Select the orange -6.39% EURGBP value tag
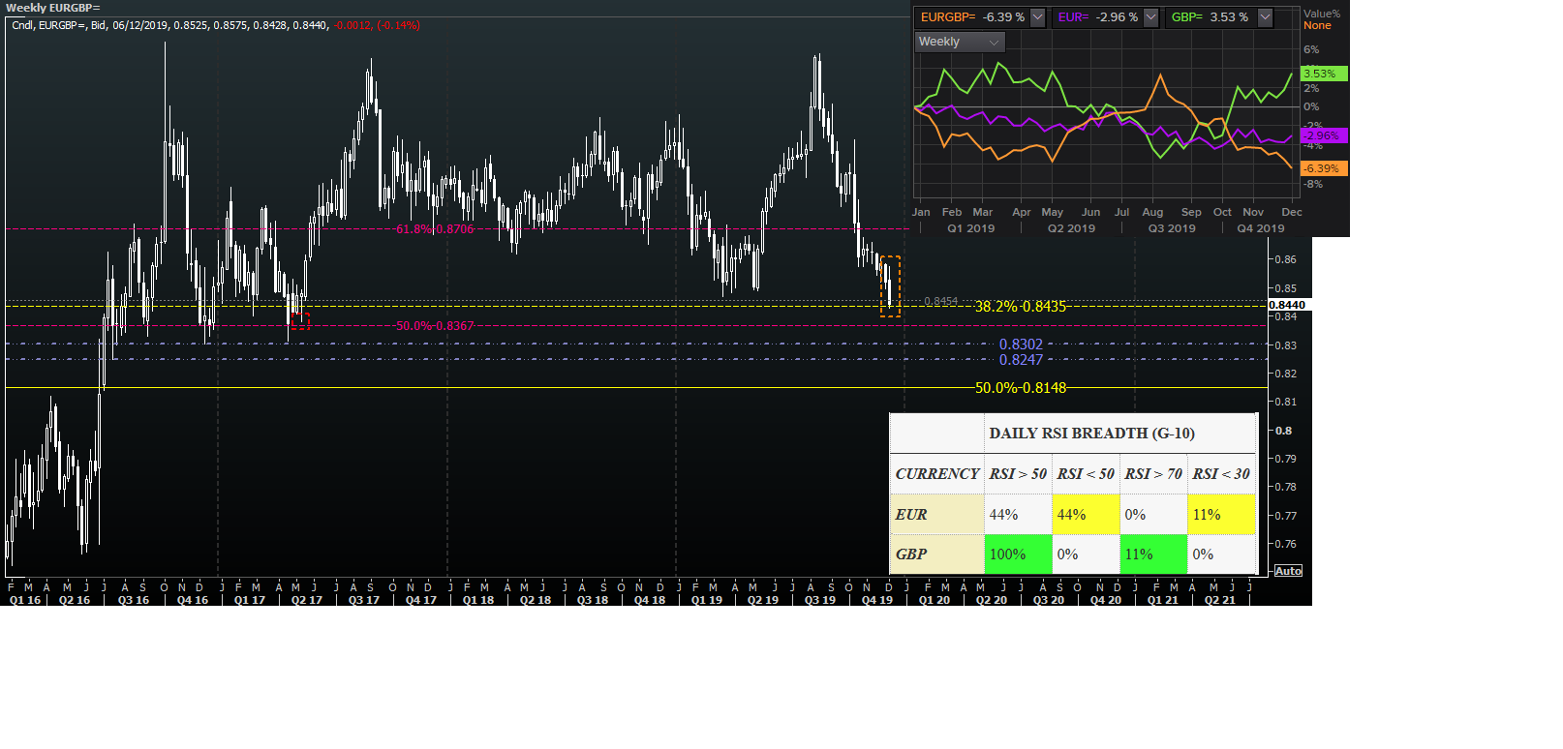Screen dimensions: 1563x749 1324,168
